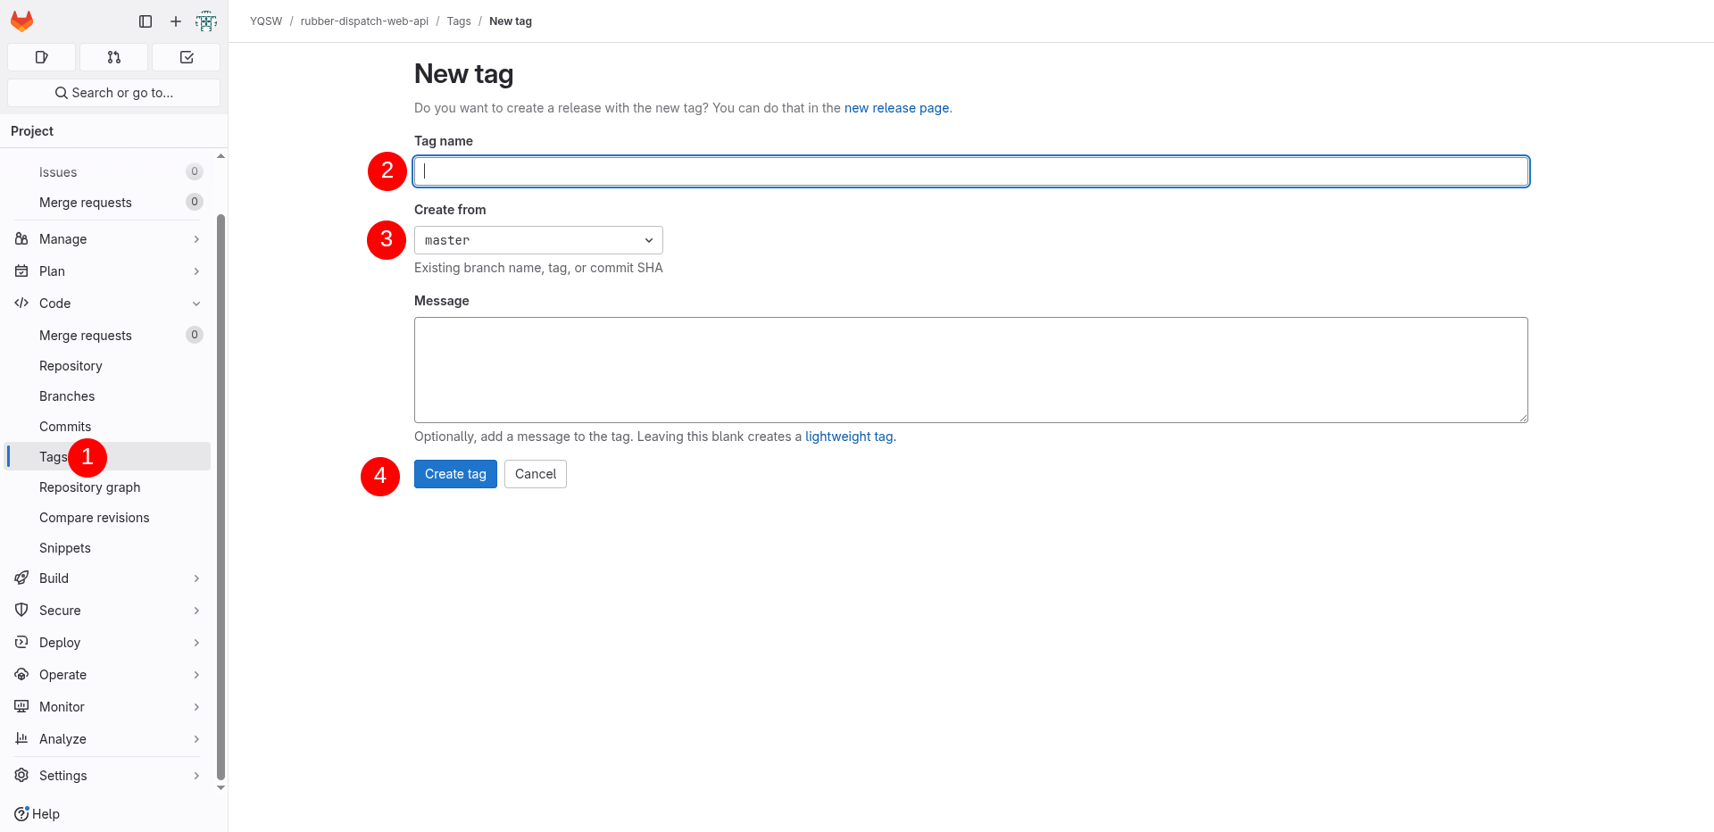Click the sidebar scrollbar thumb
This screenshot has height=832, width=1714.
pyautogui.click(x=220, y=496)
